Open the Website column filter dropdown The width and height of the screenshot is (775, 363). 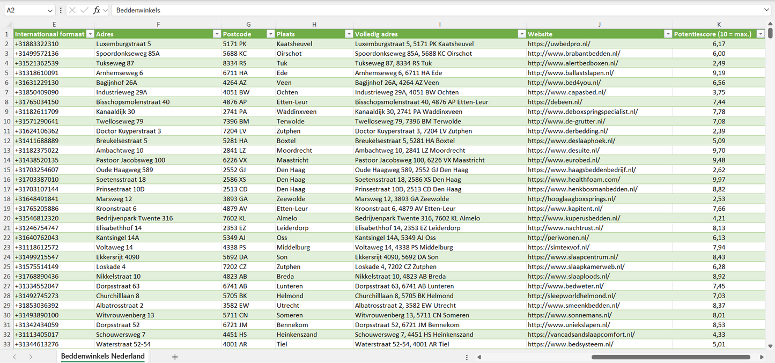pos(668,34)
